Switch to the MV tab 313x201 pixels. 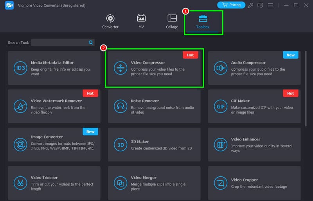(x=141, y=21)
